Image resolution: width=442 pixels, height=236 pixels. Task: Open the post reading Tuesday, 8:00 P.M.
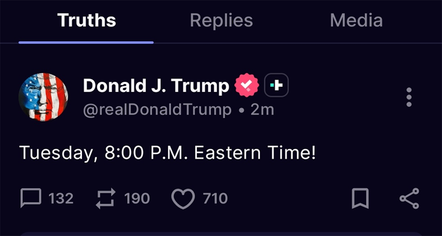(168, 153)
